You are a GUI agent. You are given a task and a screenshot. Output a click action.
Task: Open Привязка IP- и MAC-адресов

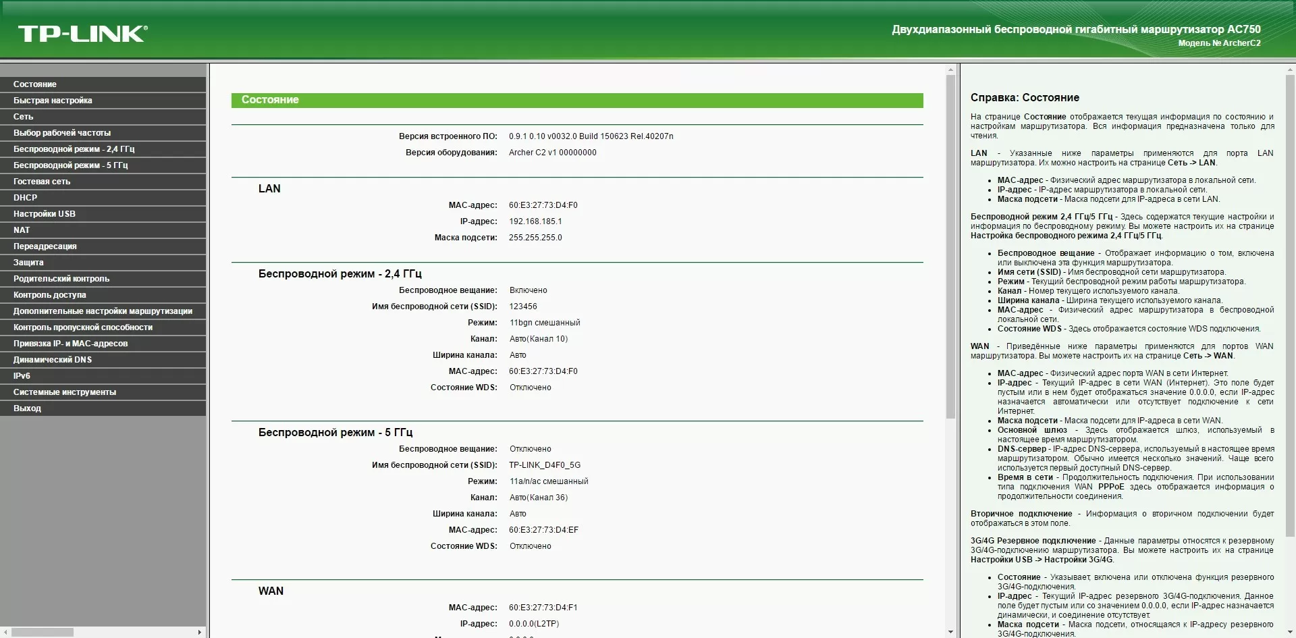(103, 344)
